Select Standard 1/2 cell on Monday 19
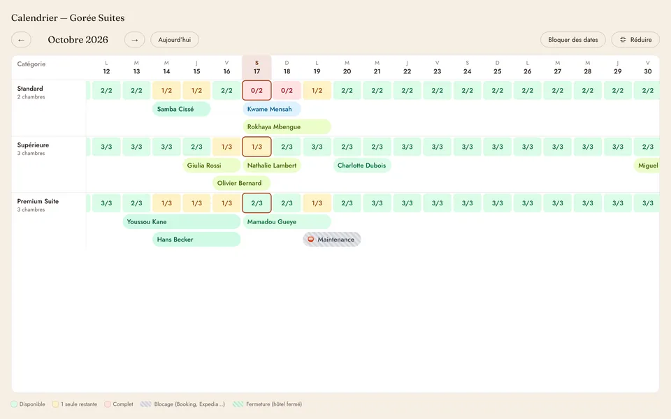 [x=317, y=91]
